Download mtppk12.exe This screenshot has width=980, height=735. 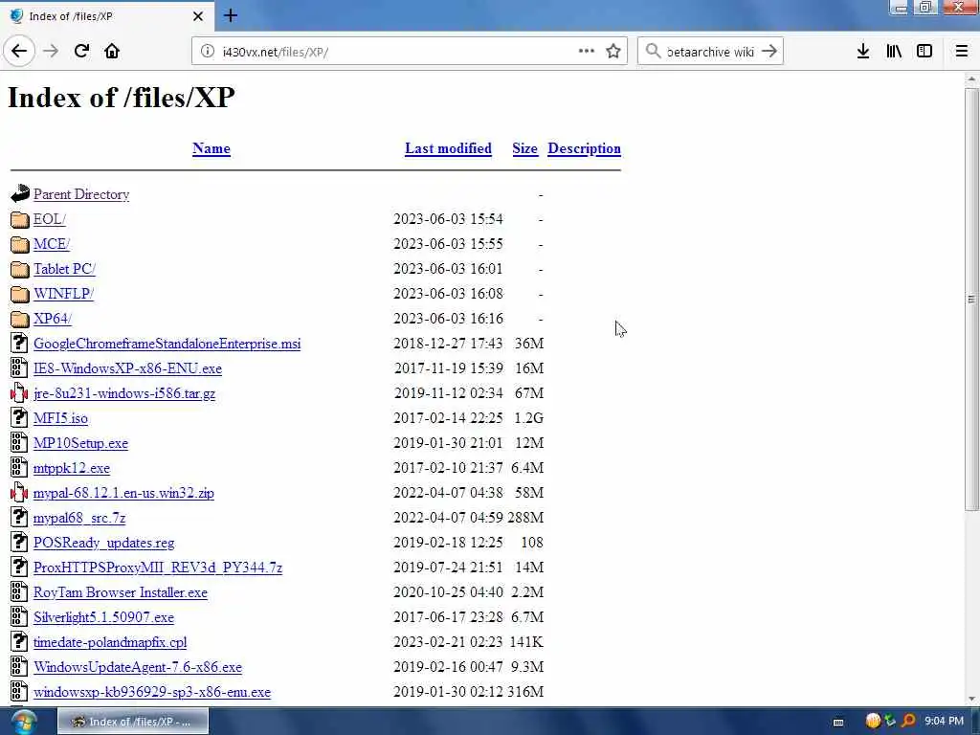click(x=72, y=468)
